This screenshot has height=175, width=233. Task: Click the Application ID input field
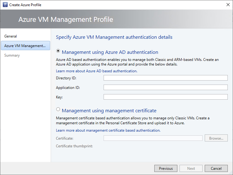pos(166,87)
